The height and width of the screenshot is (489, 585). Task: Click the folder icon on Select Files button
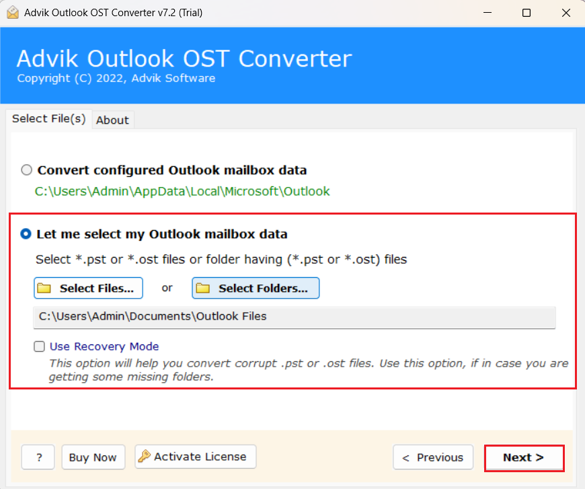(44, 288)
